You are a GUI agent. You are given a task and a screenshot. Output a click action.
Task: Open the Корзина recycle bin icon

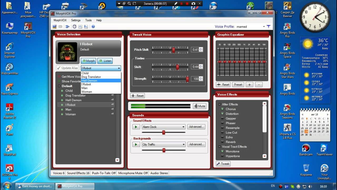click(x=306, y=170)
